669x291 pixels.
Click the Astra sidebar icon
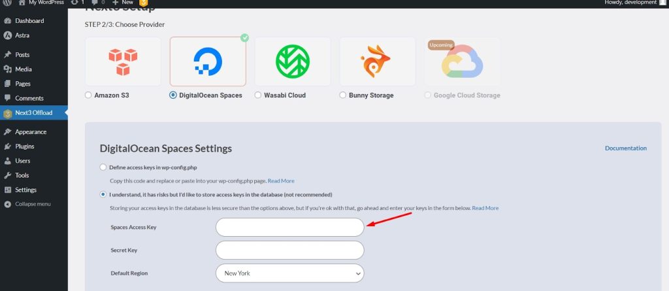[7, 35]
